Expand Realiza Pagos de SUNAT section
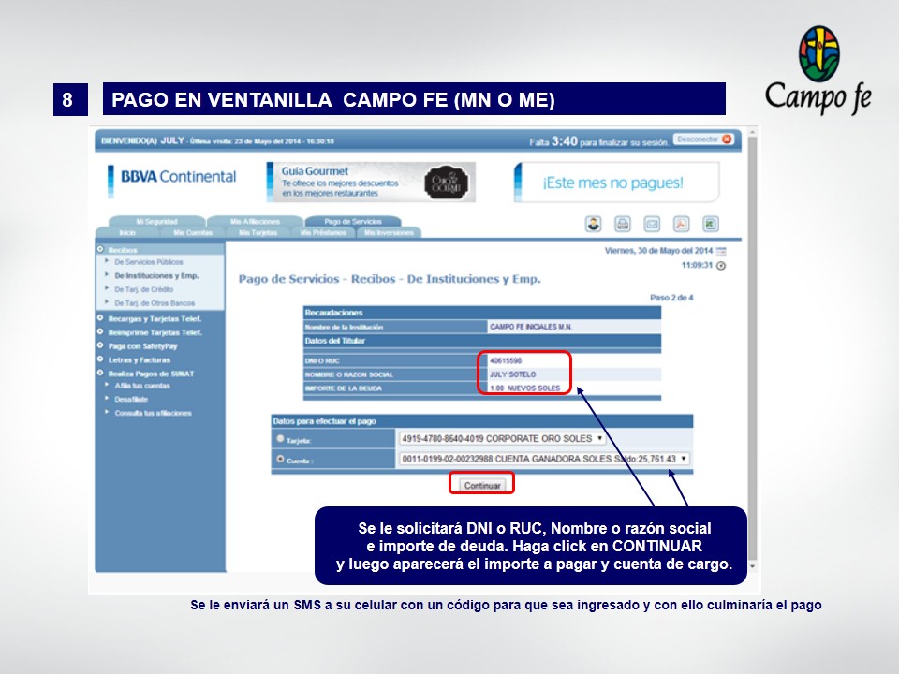899x674 pixels. [100, 374]
